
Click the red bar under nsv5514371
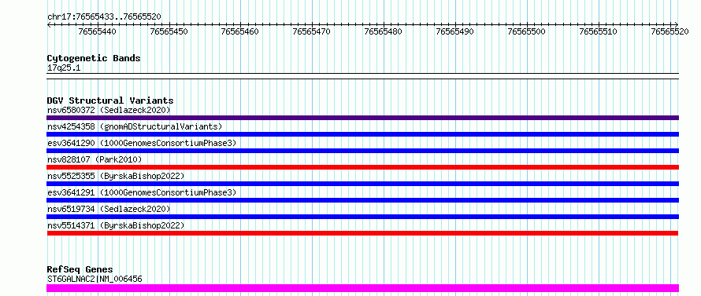click(362, 233)
